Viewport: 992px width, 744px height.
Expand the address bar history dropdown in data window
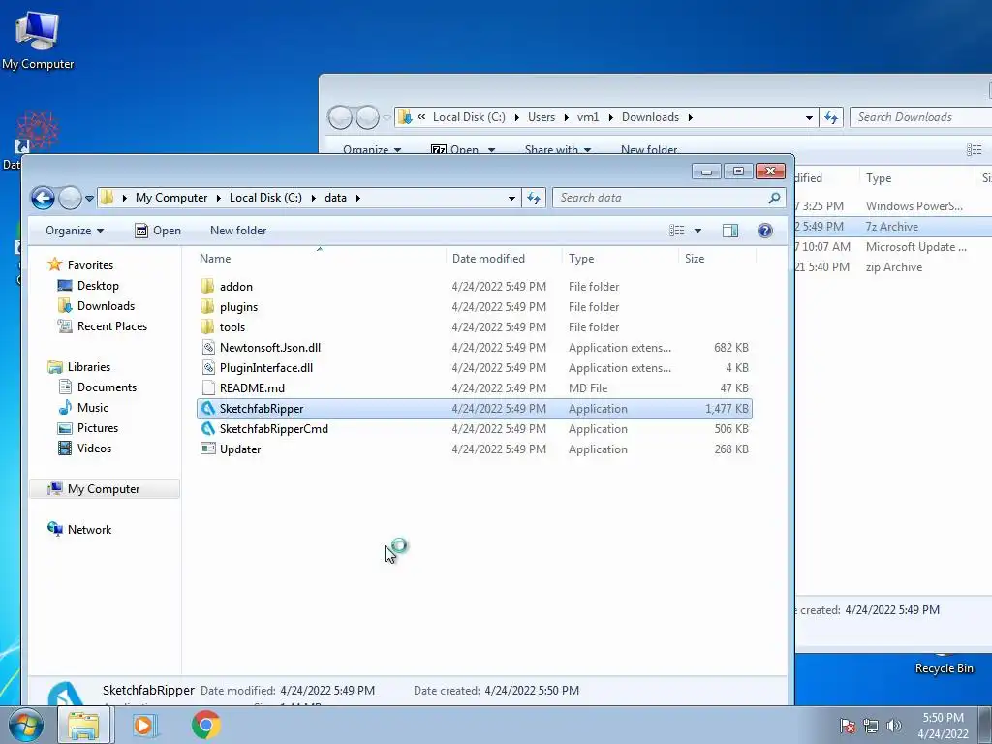point(511,198)
